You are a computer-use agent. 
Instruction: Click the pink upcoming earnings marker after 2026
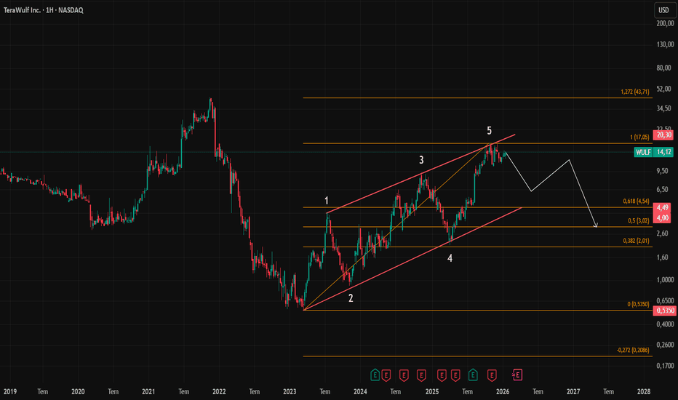click(517, 375)
